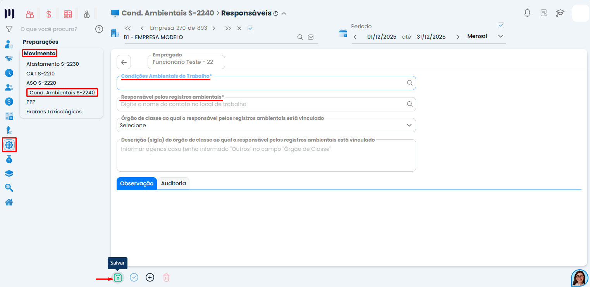Click the handshake icon in sidebar
The image size is (590, 287).
[9, 58]
